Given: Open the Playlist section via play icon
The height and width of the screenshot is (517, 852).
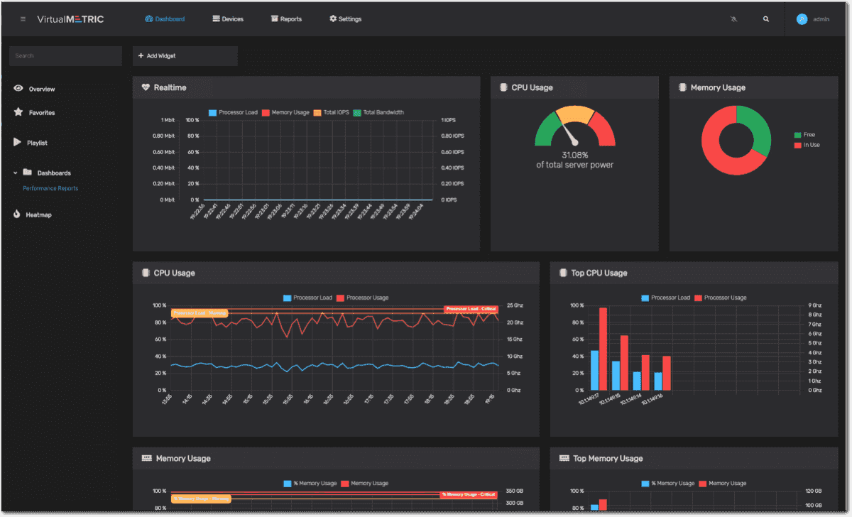Looking at the screenshot, I should coord(18,142).
